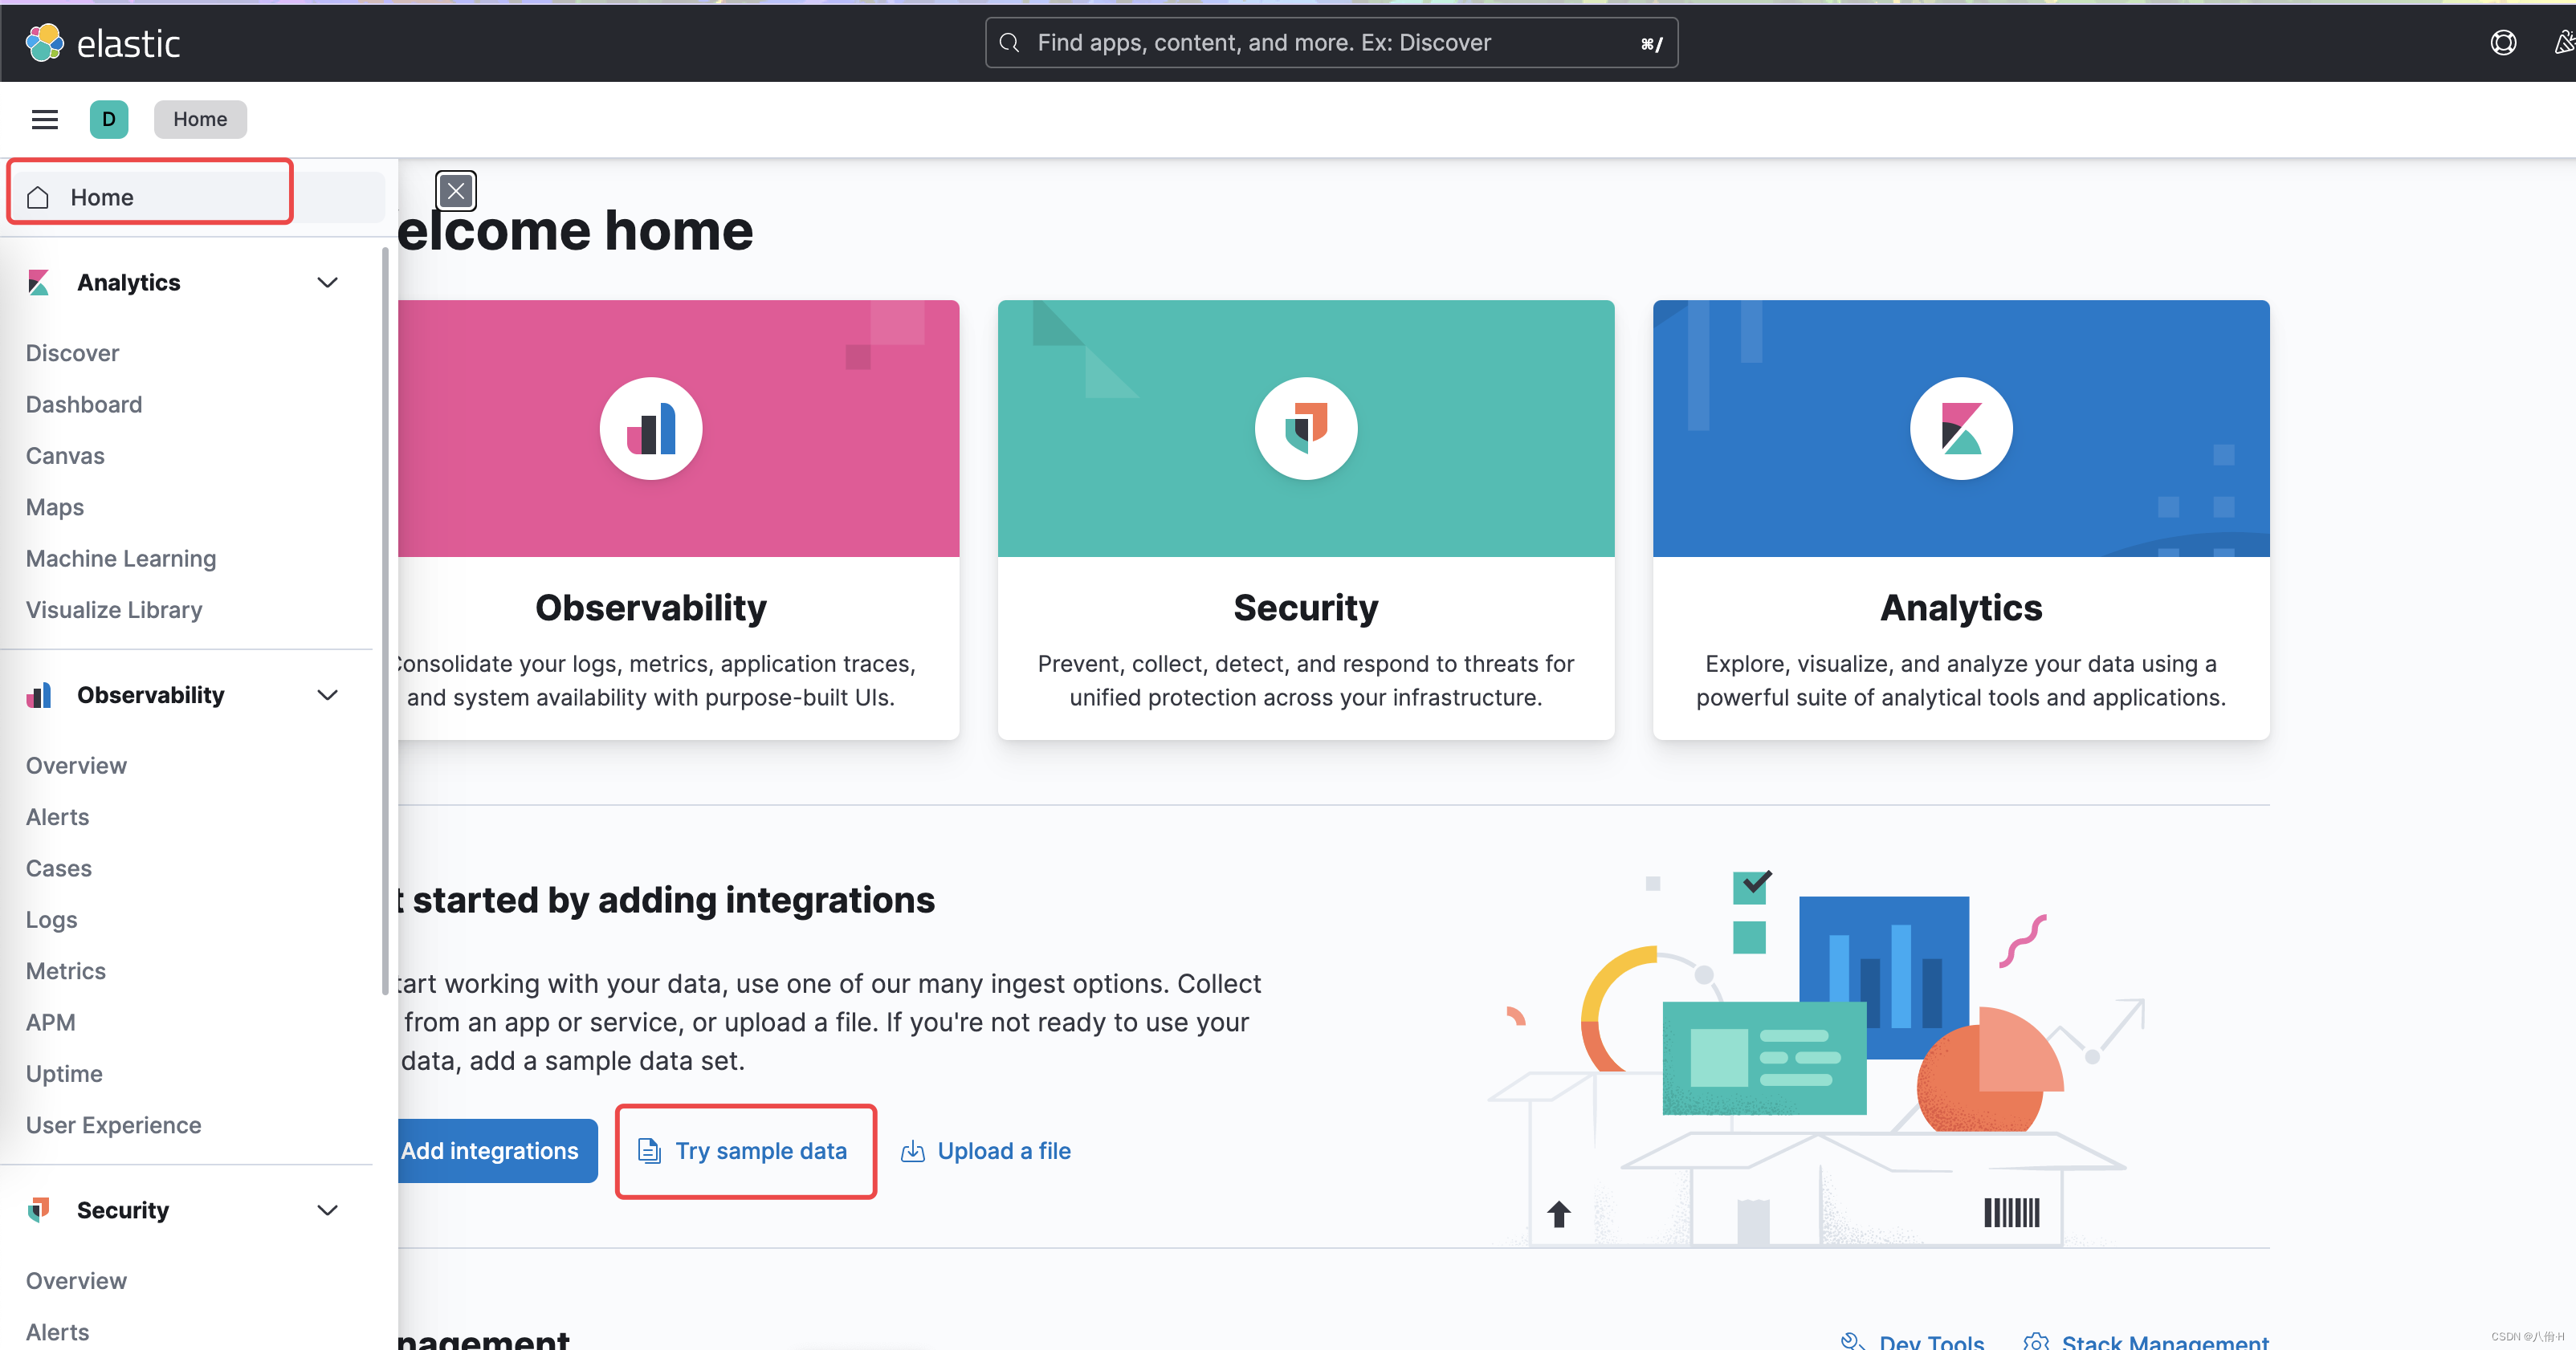Viewport: 2576px width, 1350px height.
Task: Open the Analytics section icon
Action: tap(39, 283)
